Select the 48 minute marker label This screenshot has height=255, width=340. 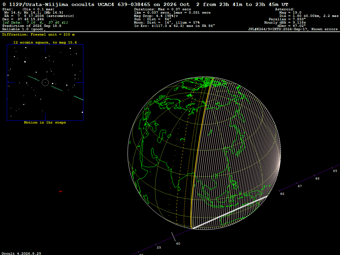click(317, 179)
